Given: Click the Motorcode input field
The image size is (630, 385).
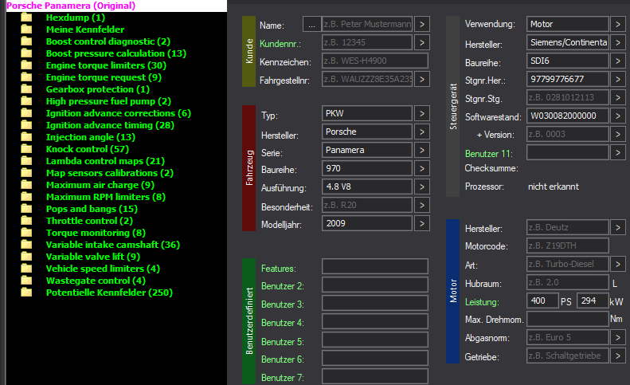Looking at the screenshot, I should tap(568, 246).
